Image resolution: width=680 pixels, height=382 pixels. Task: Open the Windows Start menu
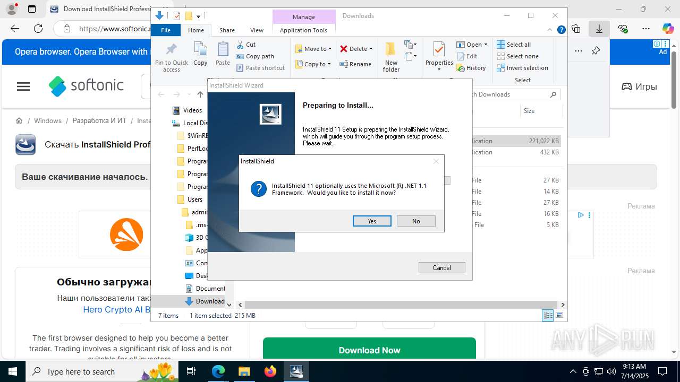pos(12,371)
